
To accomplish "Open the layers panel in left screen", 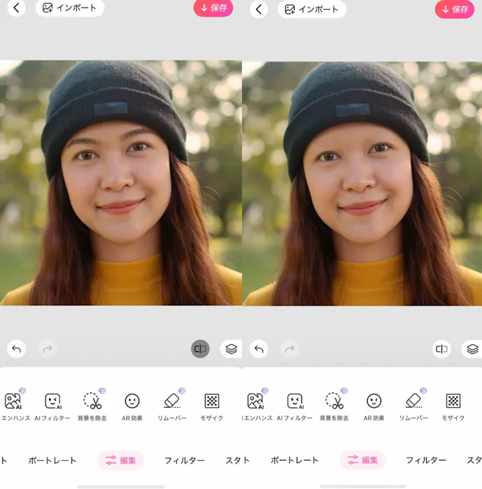I will click(x=231, y=348).
